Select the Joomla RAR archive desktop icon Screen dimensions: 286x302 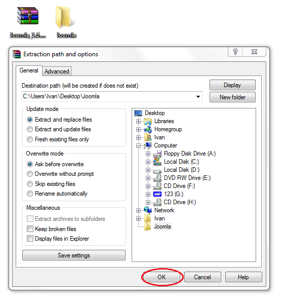tap(28, 16)
